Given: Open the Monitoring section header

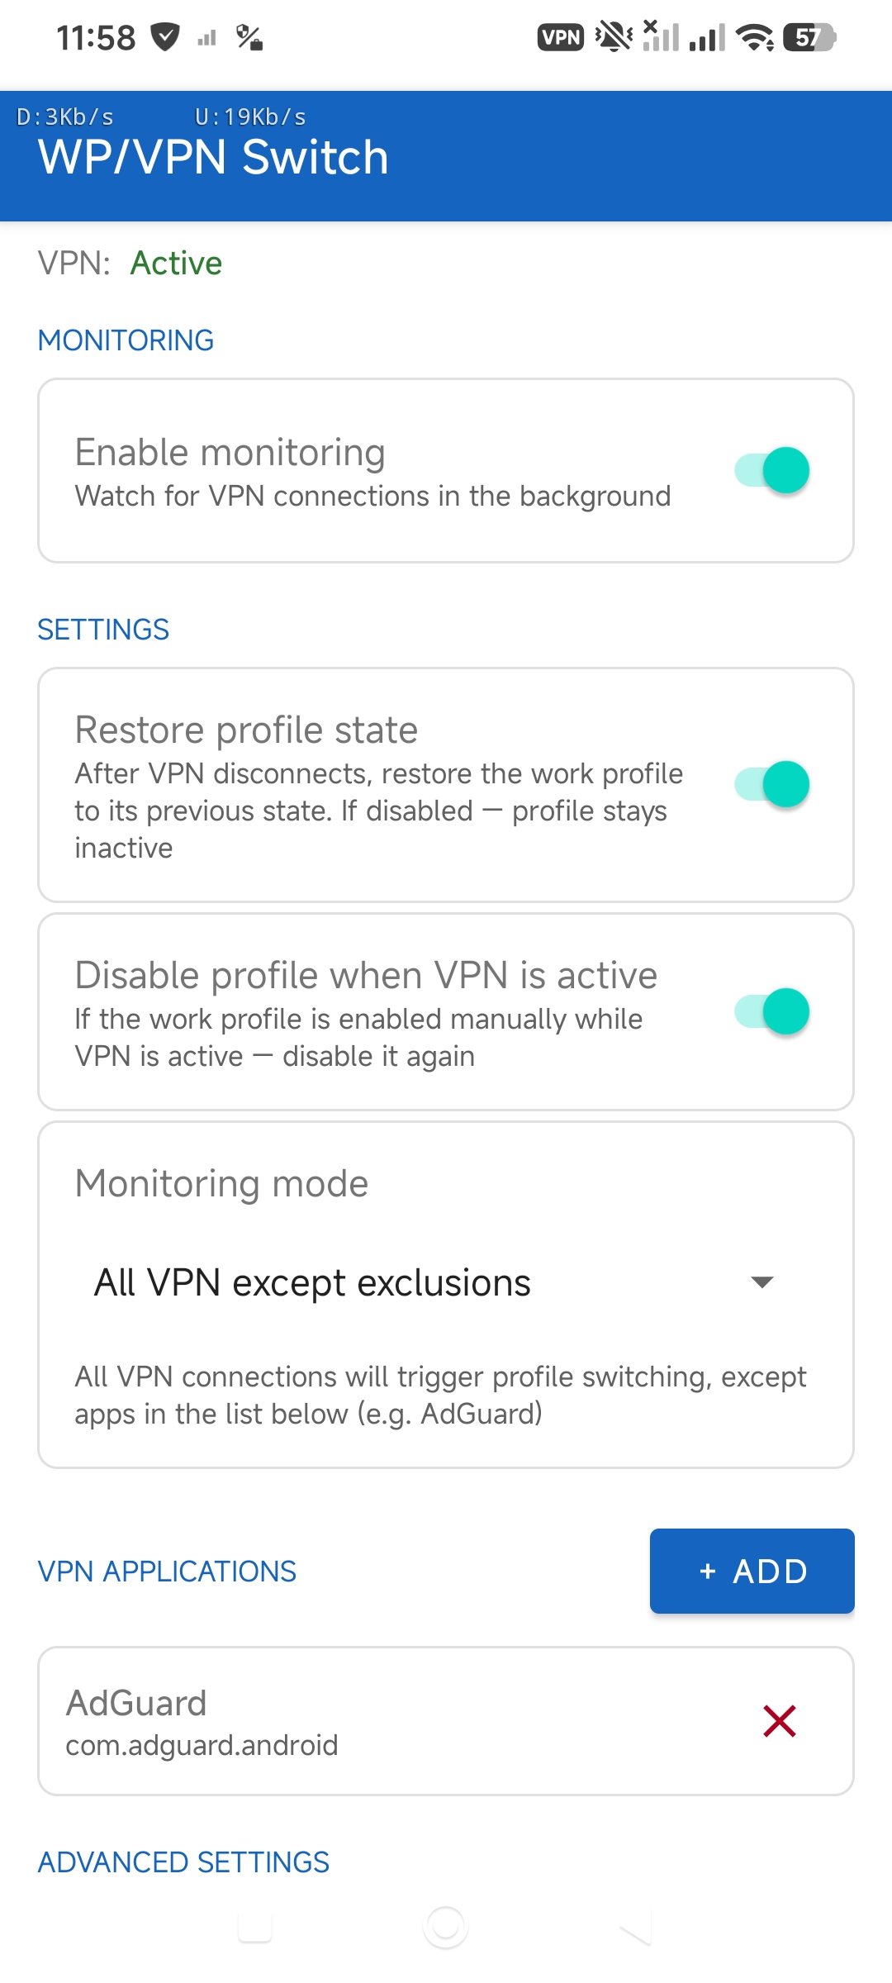Looking at the screenshot, I should [126, 340].
